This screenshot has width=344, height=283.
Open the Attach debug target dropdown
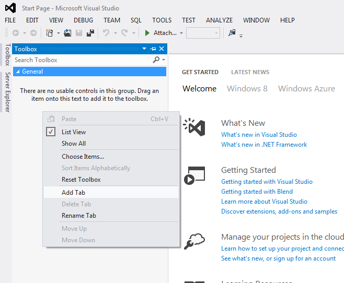point(181,33)
